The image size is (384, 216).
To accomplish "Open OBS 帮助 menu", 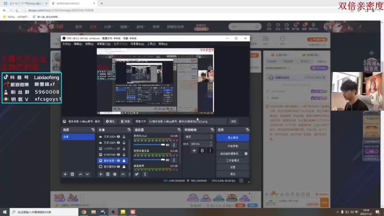I will (x=163, y=44).
